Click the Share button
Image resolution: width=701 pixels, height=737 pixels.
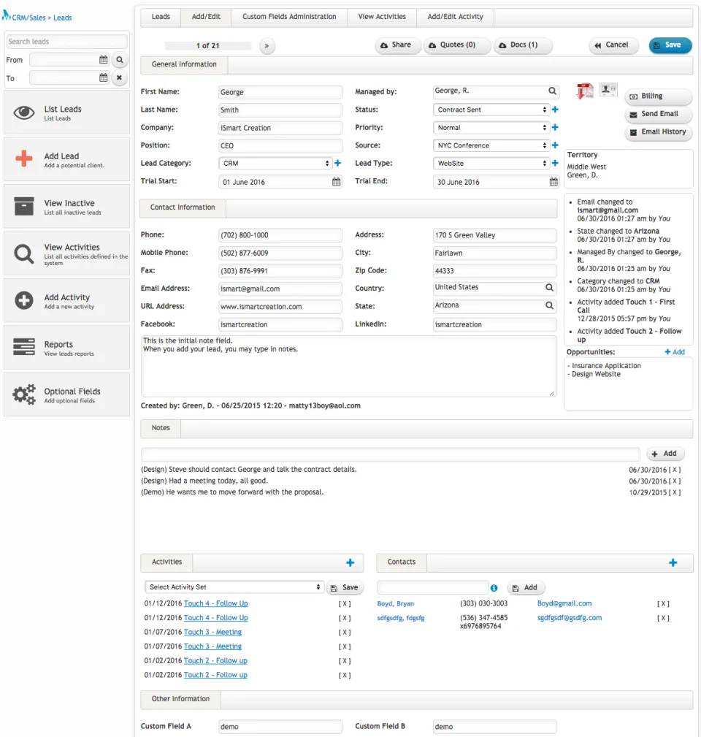point(398,45)
